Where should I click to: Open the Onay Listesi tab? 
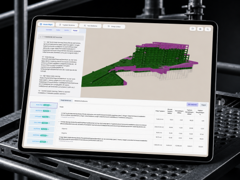[114, 27]
